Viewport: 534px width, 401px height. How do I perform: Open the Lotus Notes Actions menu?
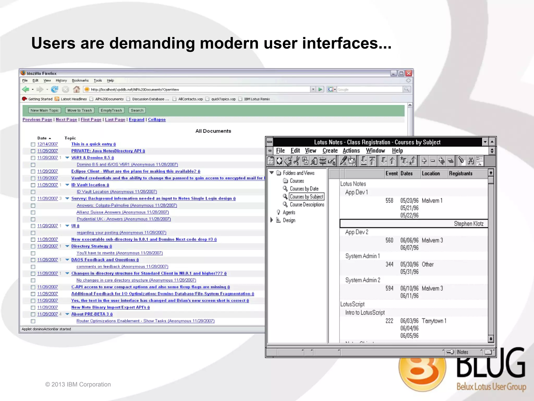[x=351, y=151]
